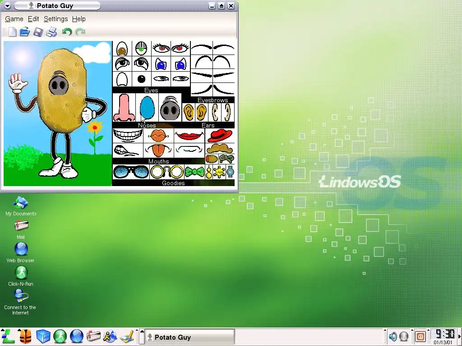
Task: Choose the thin outlined smile mouth
Action: (189, 150)
